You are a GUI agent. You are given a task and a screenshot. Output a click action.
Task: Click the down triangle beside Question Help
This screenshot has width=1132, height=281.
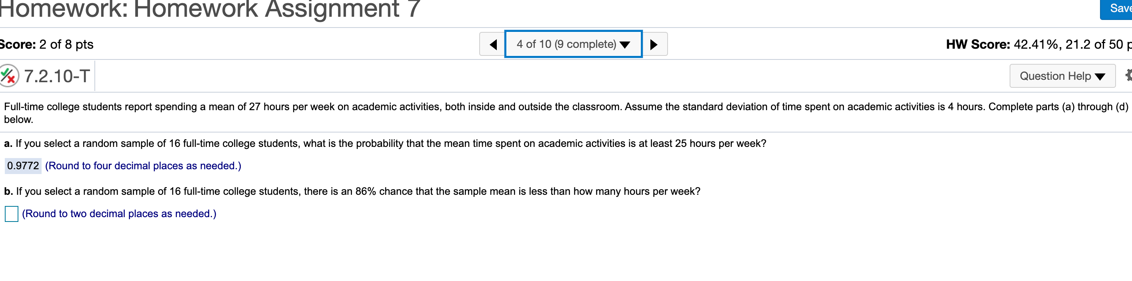tap(1100, 77)
